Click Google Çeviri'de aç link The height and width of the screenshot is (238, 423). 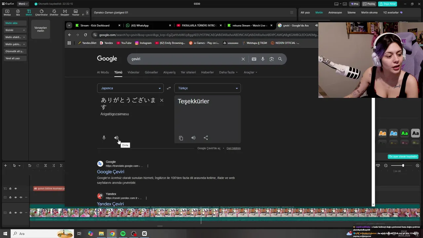pos(209,148)
